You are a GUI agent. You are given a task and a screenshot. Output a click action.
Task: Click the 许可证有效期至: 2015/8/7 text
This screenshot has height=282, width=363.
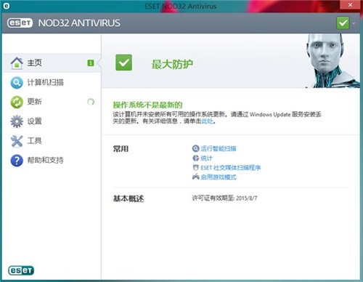[224, 198]
